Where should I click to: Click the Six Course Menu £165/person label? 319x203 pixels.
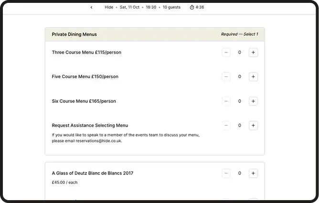coord(84,101)
